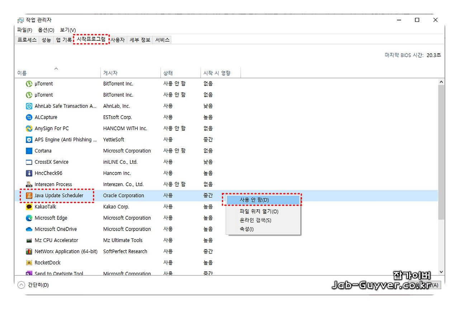Select the KakaoTalk app icon
Image resolution: width=459 pixels, height=309 pixels.
pyautogui.click(x=29, y=207)
